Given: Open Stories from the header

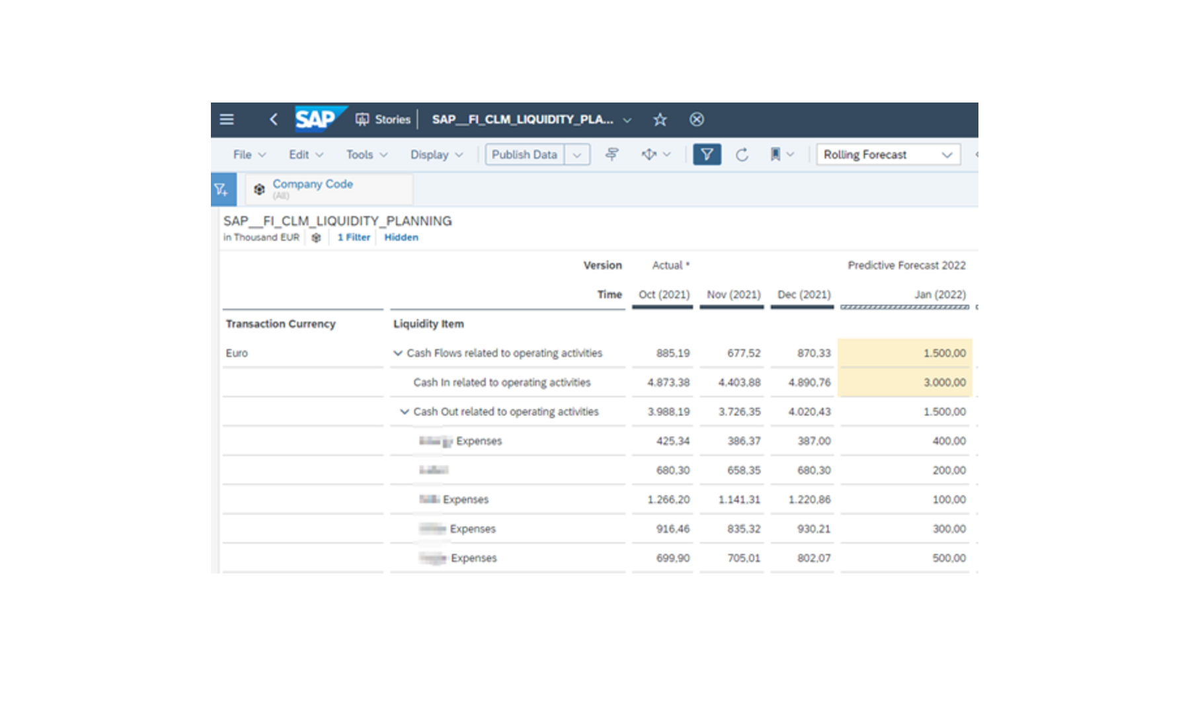Looking at the screenshot, I should click(383, 120).
